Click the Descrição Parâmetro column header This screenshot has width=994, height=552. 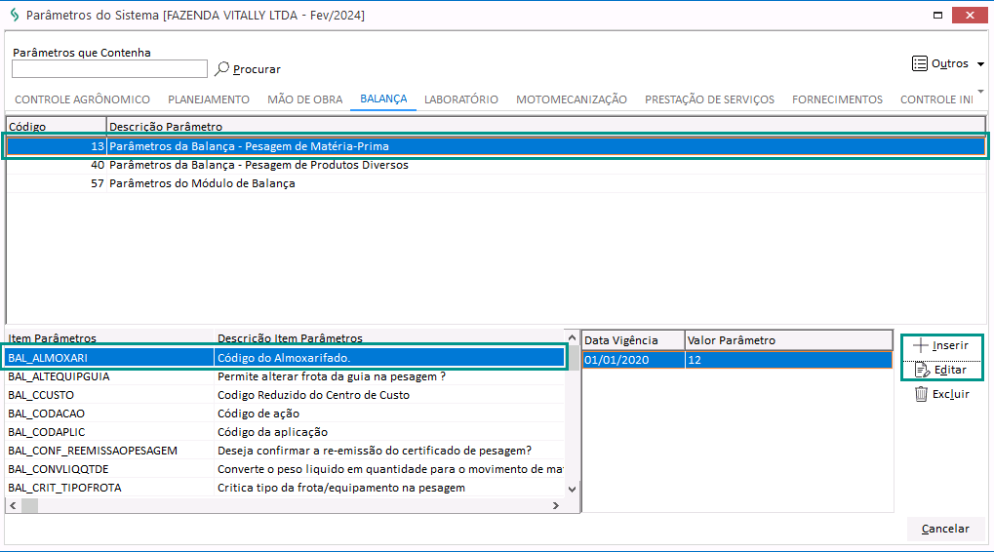pos(546,127)
